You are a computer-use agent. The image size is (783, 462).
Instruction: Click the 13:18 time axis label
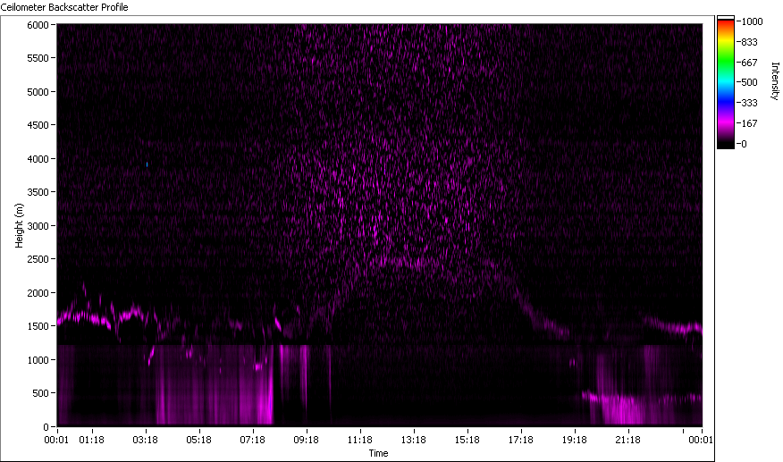click(414, 440)
